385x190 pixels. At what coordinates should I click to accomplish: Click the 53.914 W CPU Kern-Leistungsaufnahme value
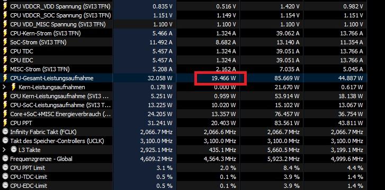[287, 96]
